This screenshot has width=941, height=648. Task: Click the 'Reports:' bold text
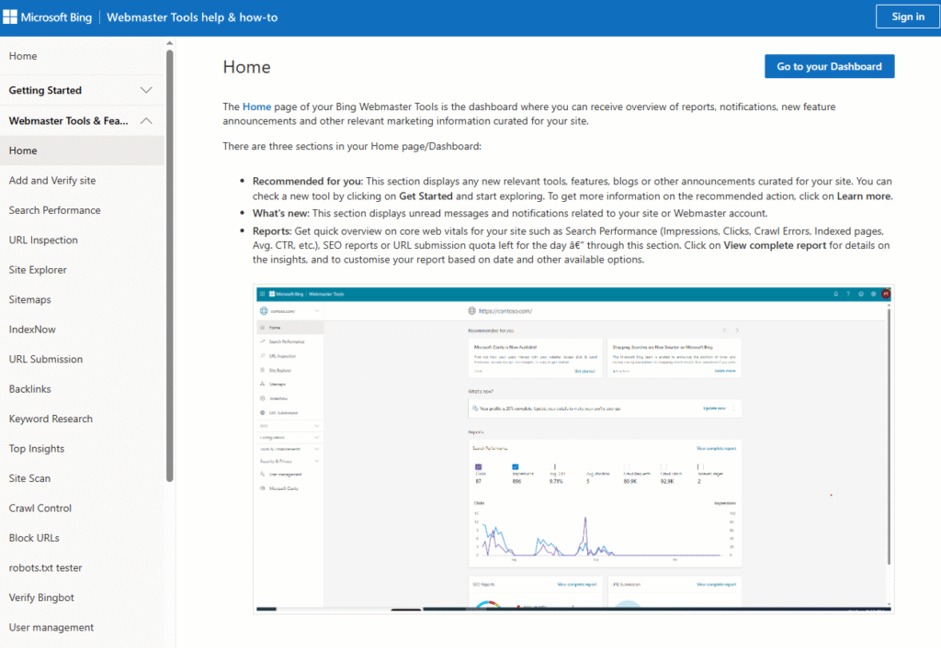pyautogui.click(x=272, y=230)
